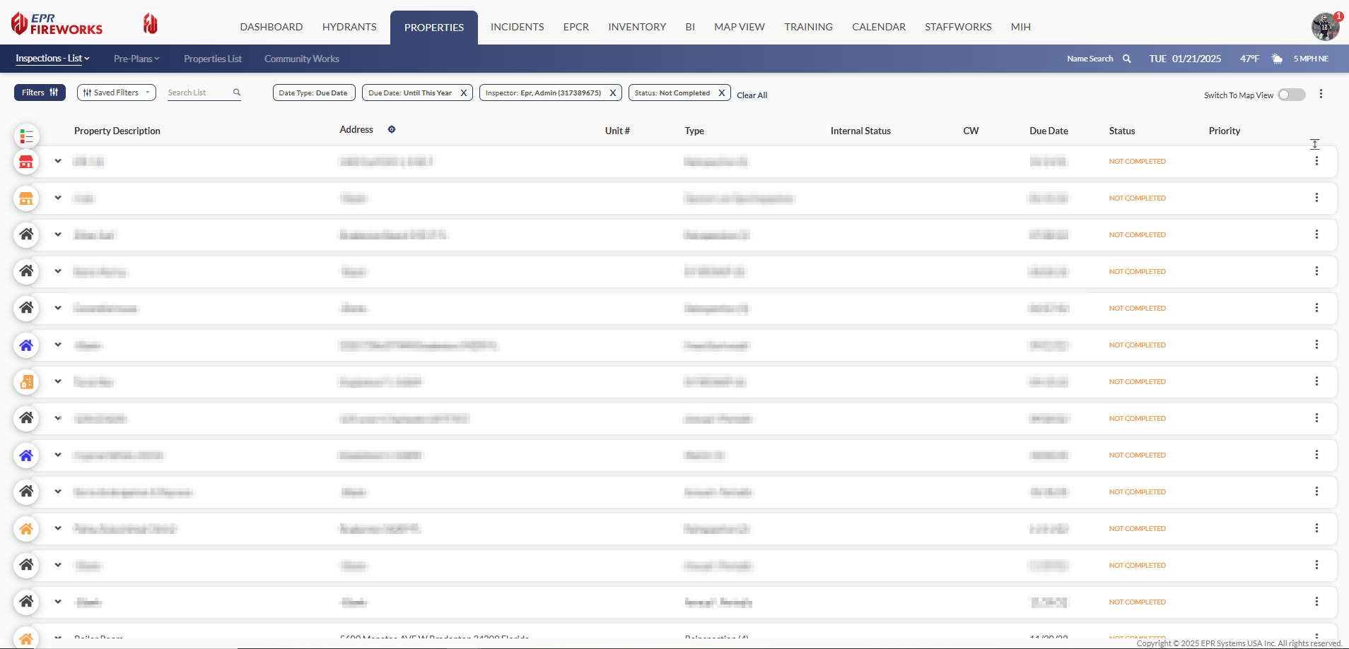This screenshot has height=649, width=1349.
Task: Enable the Switch To Map View toggle
Action: 1291,95
